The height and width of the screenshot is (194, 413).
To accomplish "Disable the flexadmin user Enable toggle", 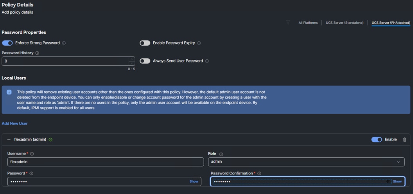I will (x=376, y=139).
